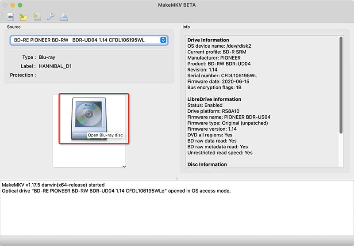Click the large Blu-ray disc drive icon
Viewport: 354px width, 246px height.
(x=89, y=118)
